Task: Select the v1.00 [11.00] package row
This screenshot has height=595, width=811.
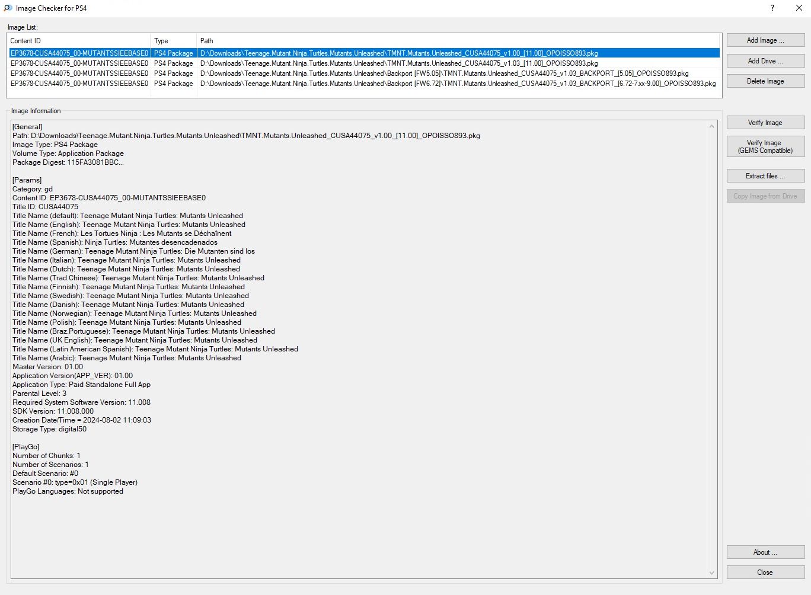Action: click(364, 53)
